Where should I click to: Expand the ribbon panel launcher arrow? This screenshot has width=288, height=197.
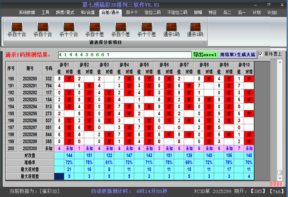[x=205, y=43]
